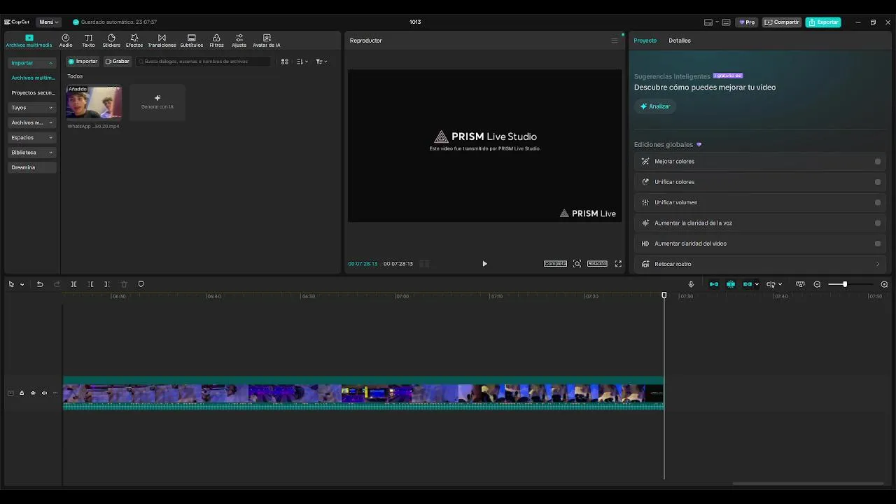Viewport: 896px width, 504px height.
Task: Zoom in the timeline
Action: point(884,284)
